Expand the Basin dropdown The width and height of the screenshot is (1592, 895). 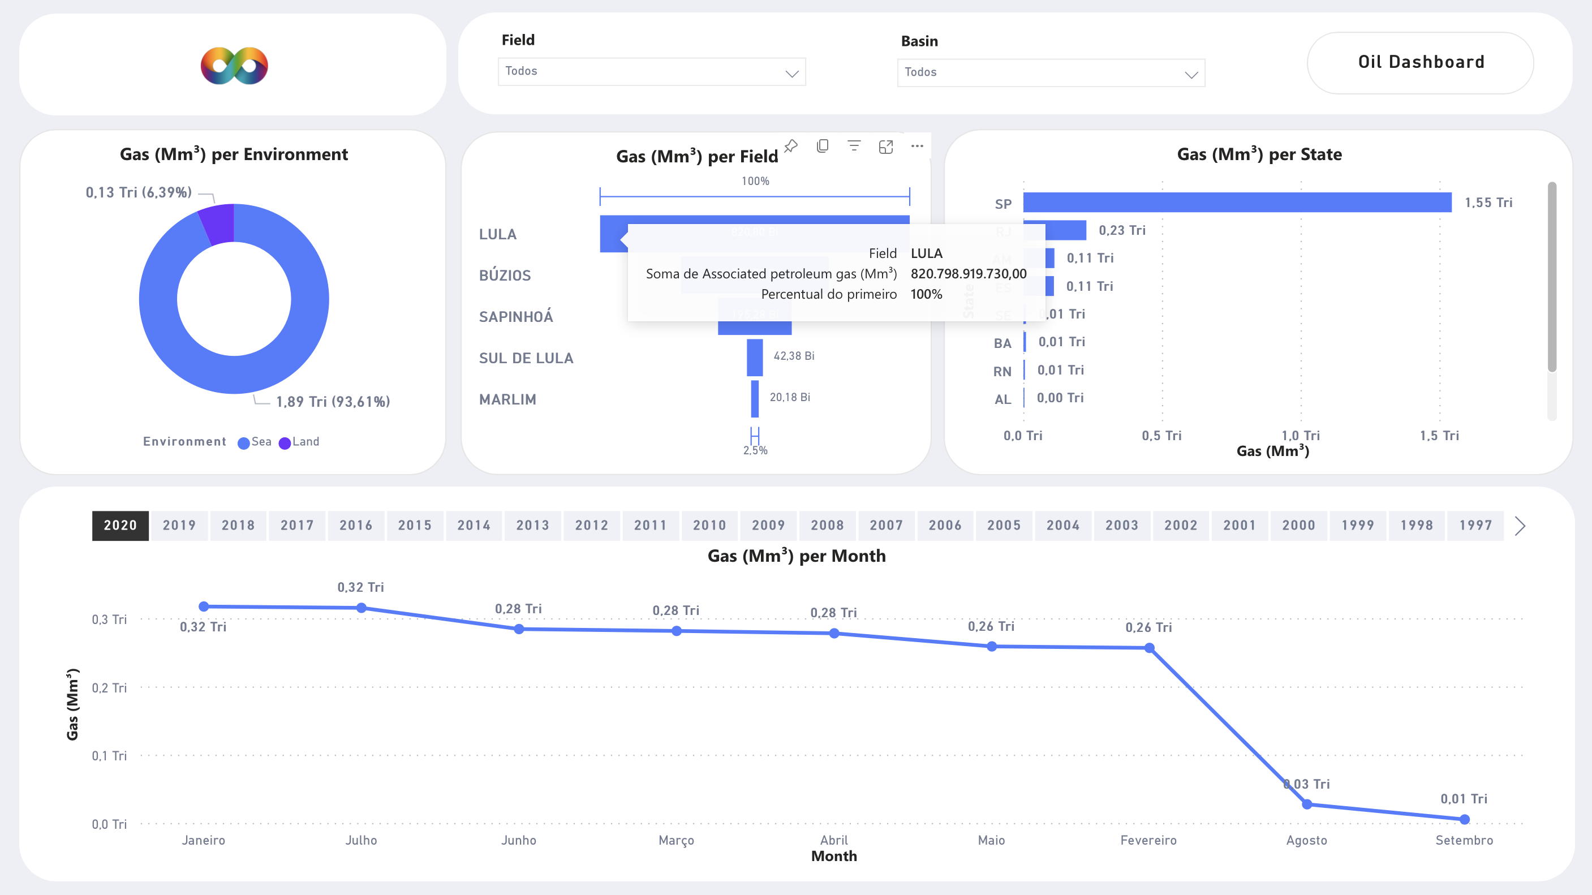1051,73
